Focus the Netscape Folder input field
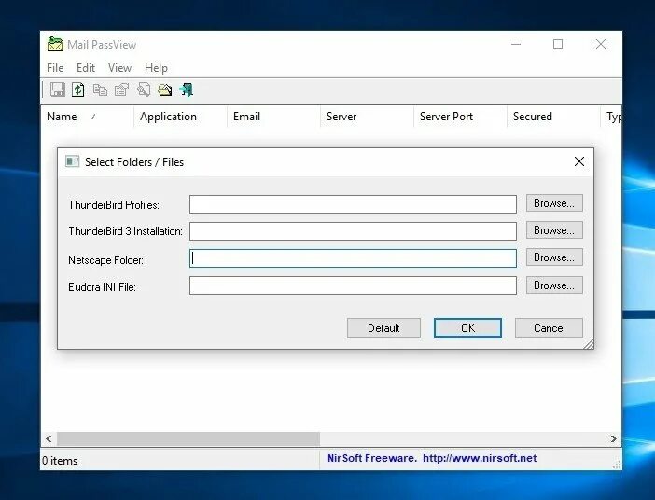The width and height of the screenshot is (655, 500). [353, 258]
